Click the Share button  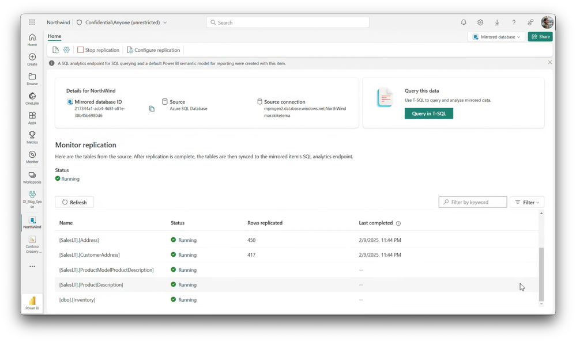540,37
